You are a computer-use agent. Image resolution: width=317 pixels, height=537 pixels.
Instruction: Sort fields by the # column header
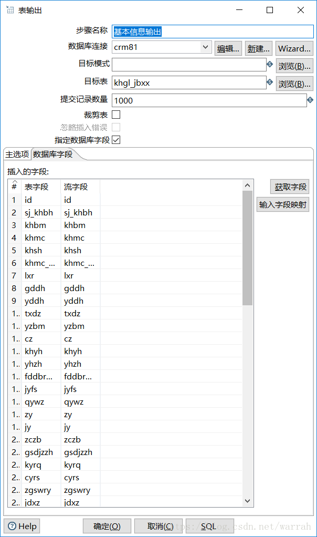click(x=14, y=187)
